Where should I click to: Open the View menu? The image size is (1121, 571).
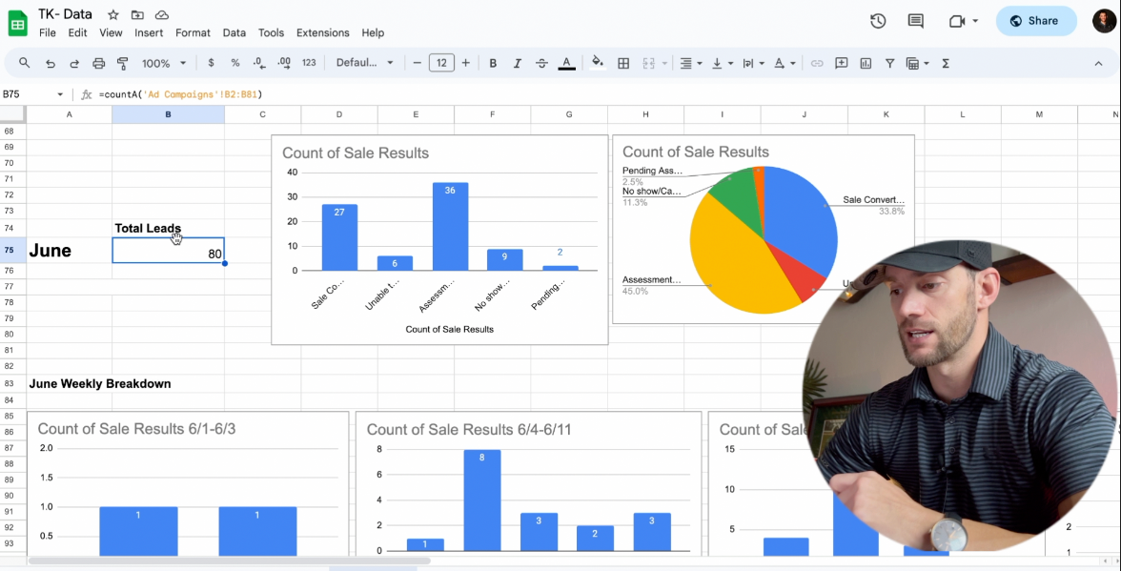click(111, 32)
